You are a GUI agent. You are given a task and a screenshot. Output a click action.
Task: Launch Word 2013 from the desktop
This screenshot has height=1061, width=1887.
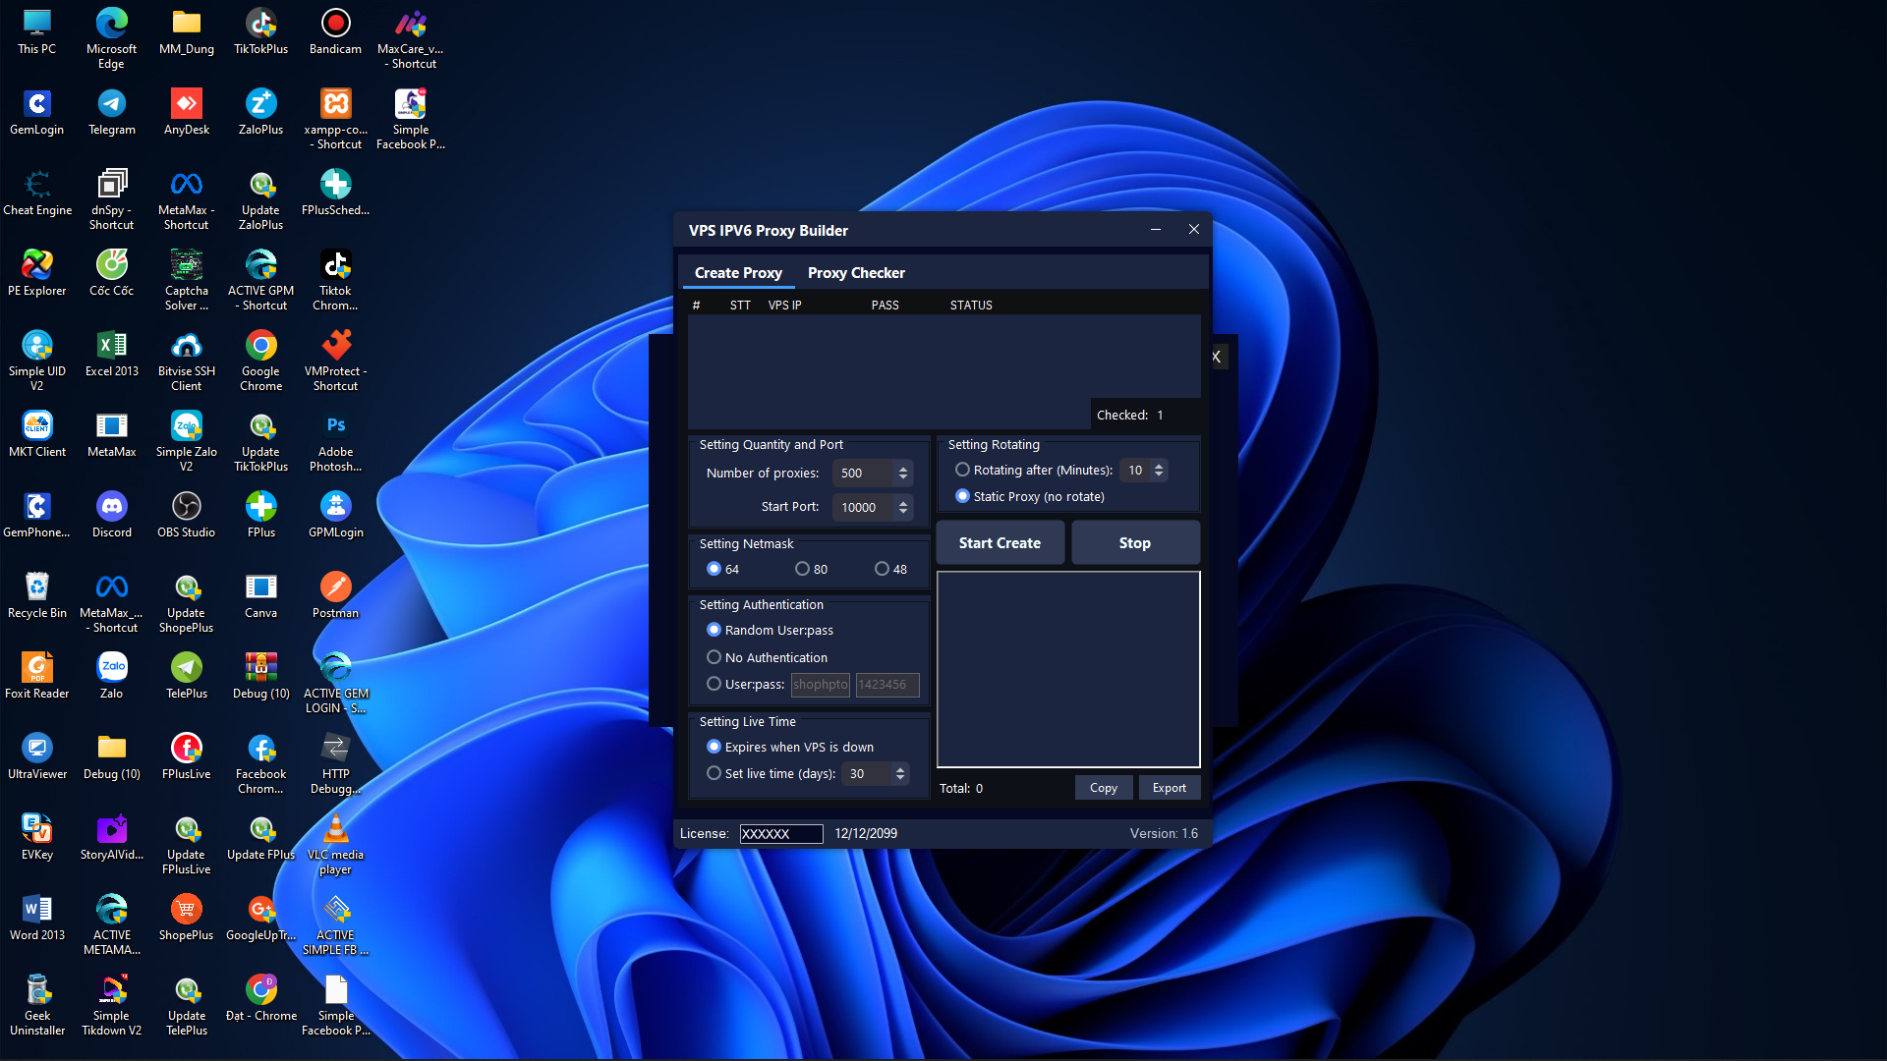click(36, 918)
